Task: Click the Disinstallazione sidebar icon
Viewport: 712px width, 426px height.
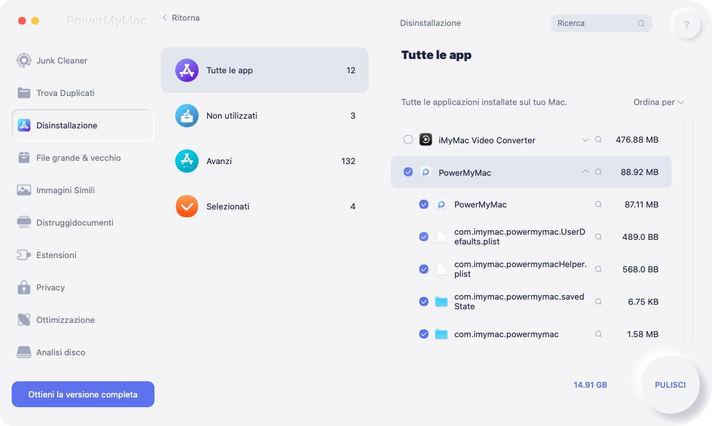Action: tap(23, 125)
